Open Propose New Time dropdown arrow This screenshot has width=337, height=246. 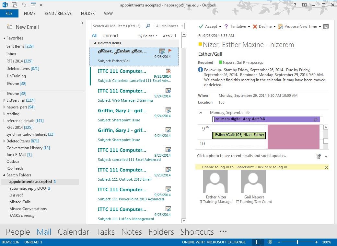point(320,27)
